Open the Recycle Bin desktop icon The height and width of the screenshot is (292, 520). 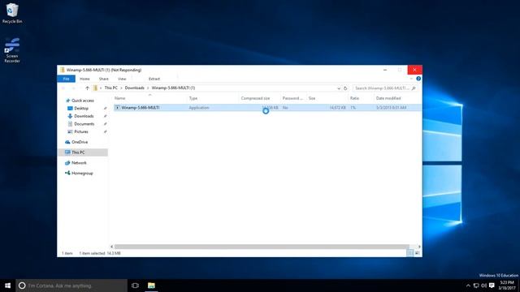12,13
